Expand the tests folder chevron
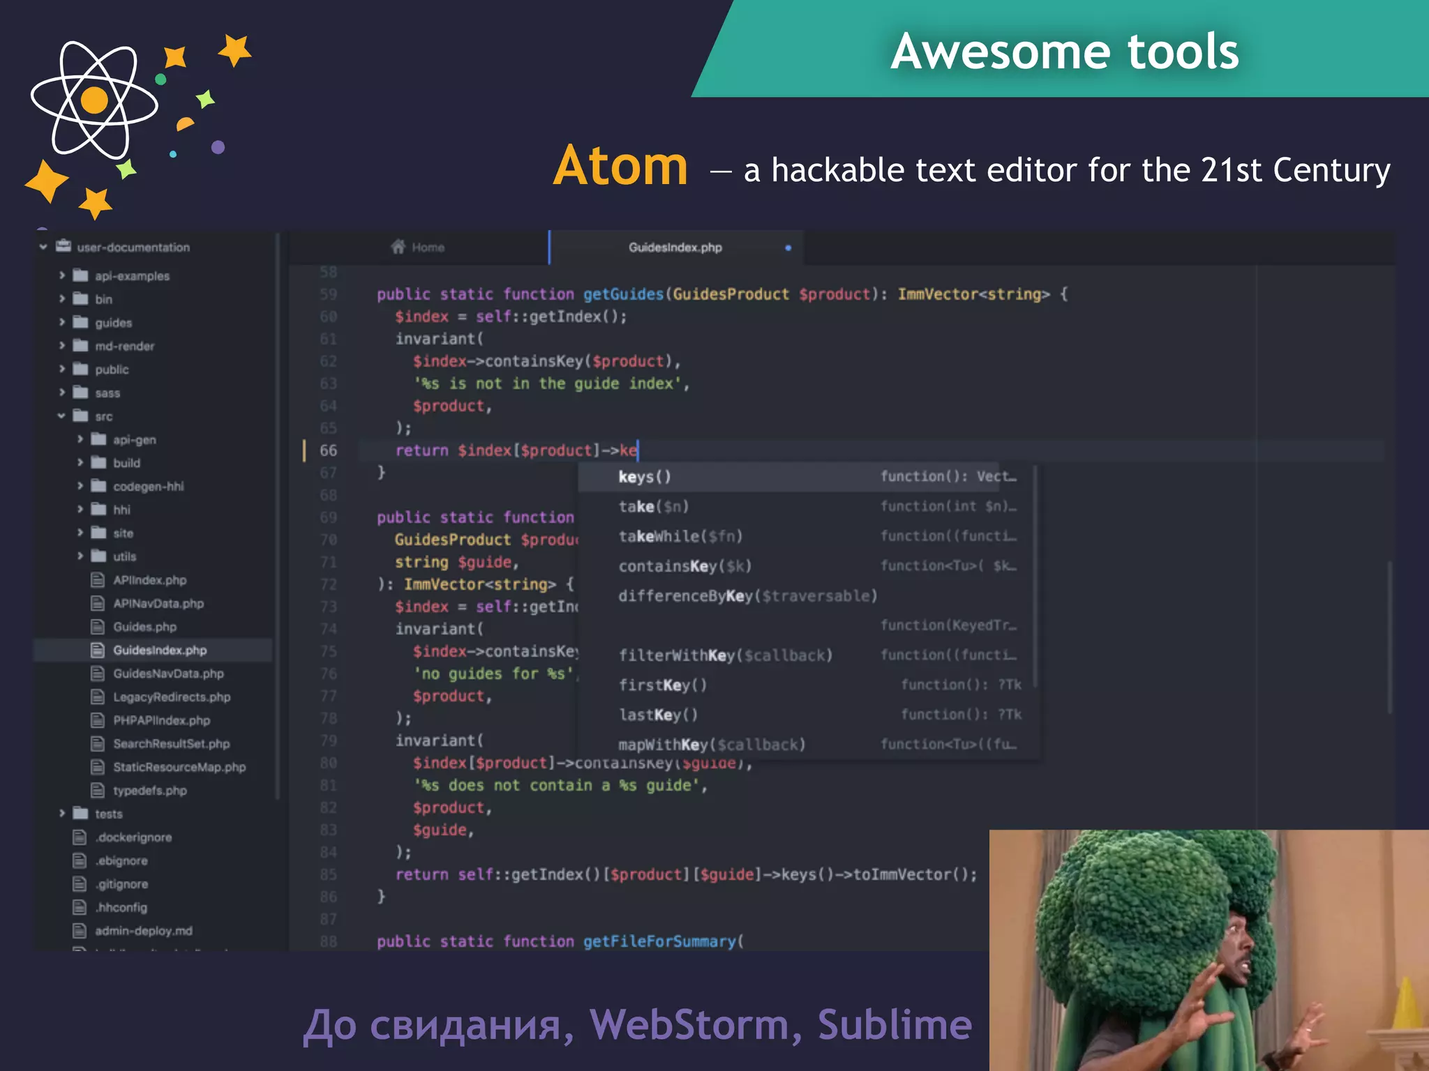This screenshot has height=1071, width=1429. pos(62,813)
